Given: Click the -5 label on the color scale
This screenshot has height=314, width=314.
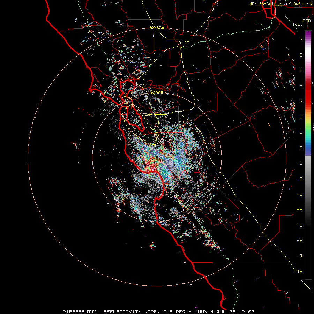Looking at the screenshot, I should (300, 225).
